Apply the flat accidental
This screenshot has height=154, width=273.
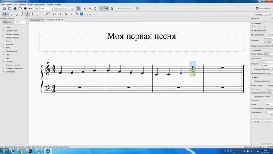tap(71, 14)
